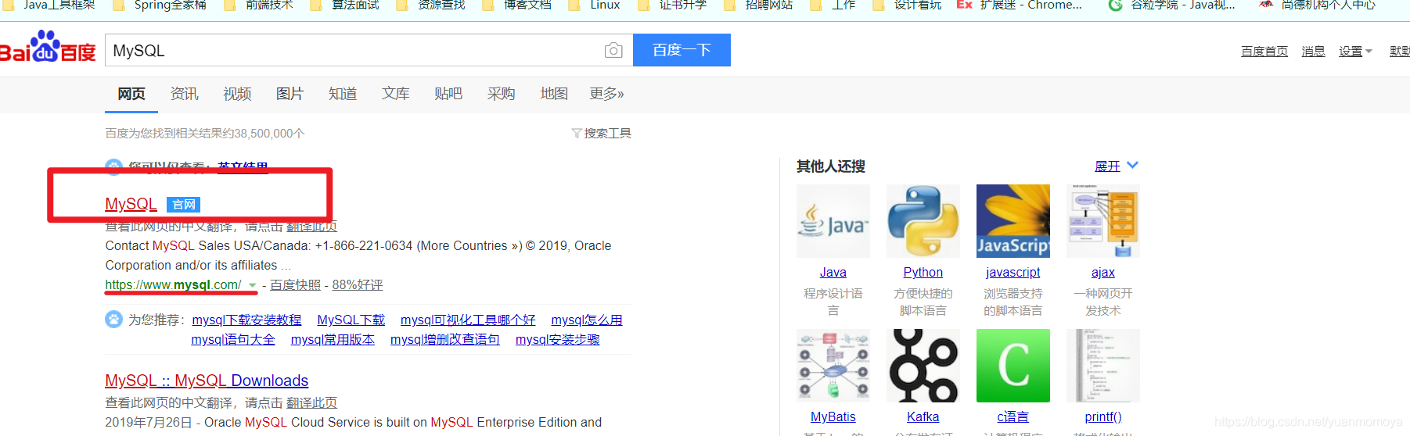Open the 88%好评 rating link
The image size is (1410, 436).
point(358,285)
